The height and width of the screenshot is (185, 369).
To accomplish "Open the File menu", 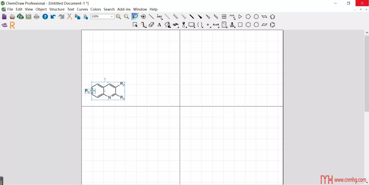I will pyautogui.click(x=10, y=9).
